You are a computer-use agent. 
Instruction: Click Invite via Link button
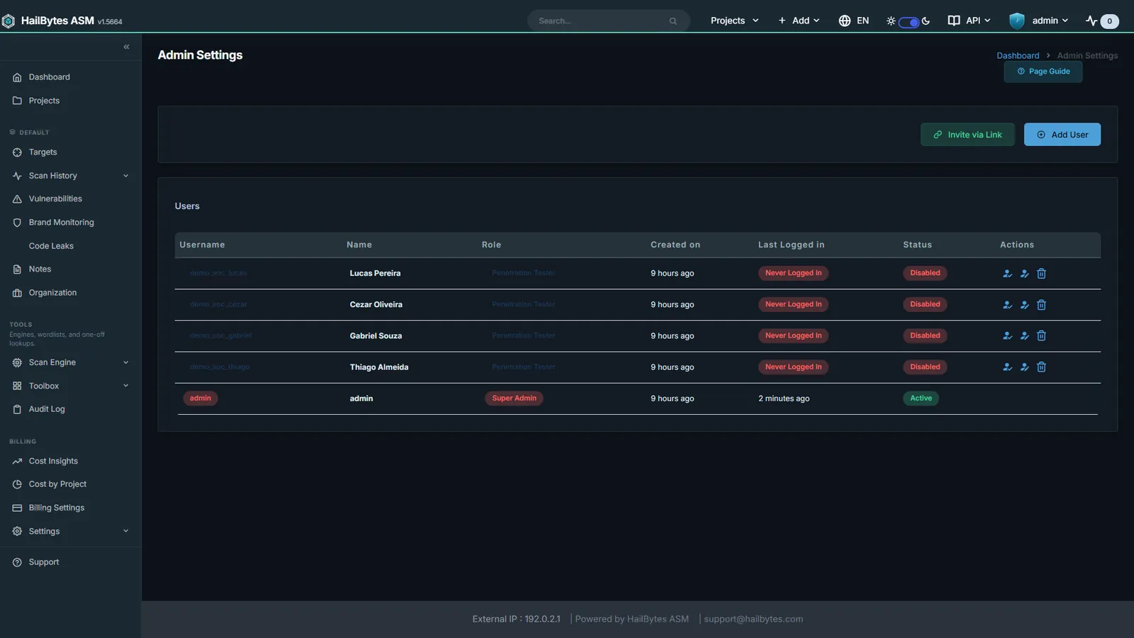tap(967, 135)
